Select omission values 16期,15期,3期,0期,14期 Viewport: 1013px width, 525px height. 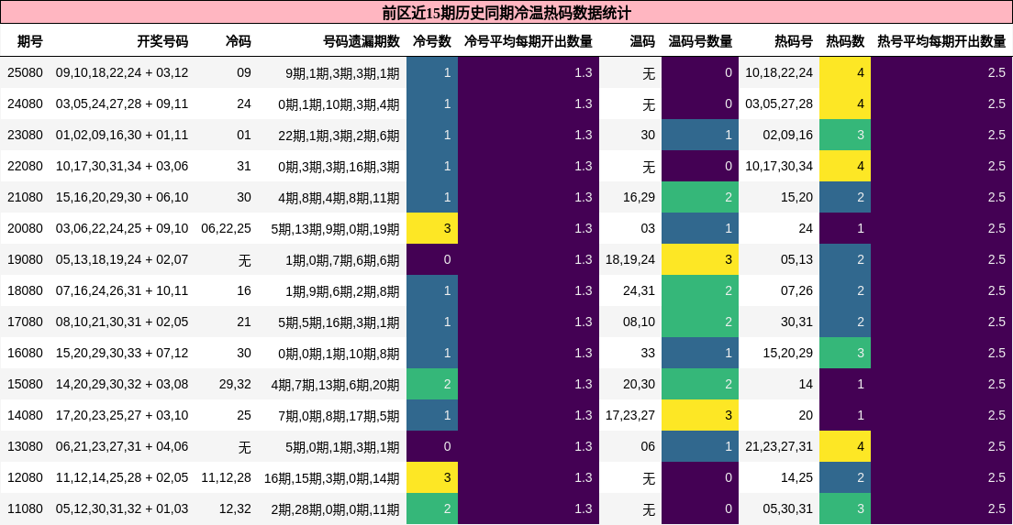[x=331, y=478]
